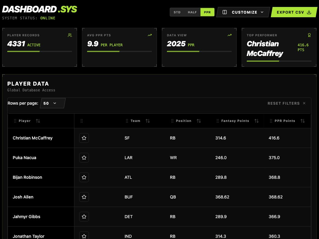
Task: Click trend icon on Avg PPR Pts card
Action: click(x=150, y=35)
